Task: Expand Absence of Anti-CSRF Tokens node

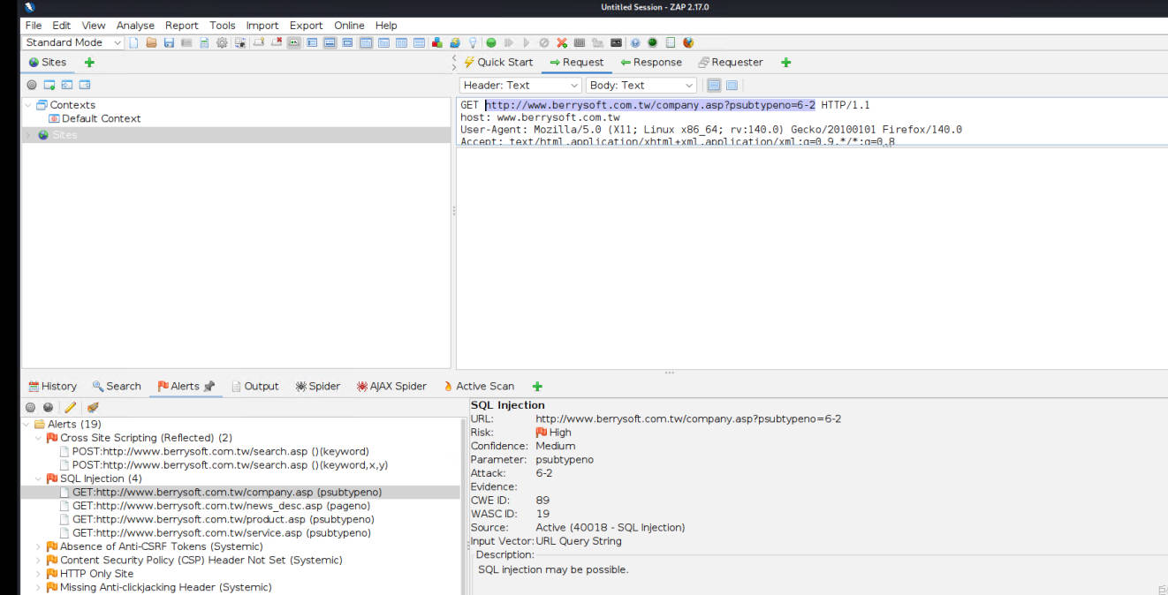Action: point(39,546)
